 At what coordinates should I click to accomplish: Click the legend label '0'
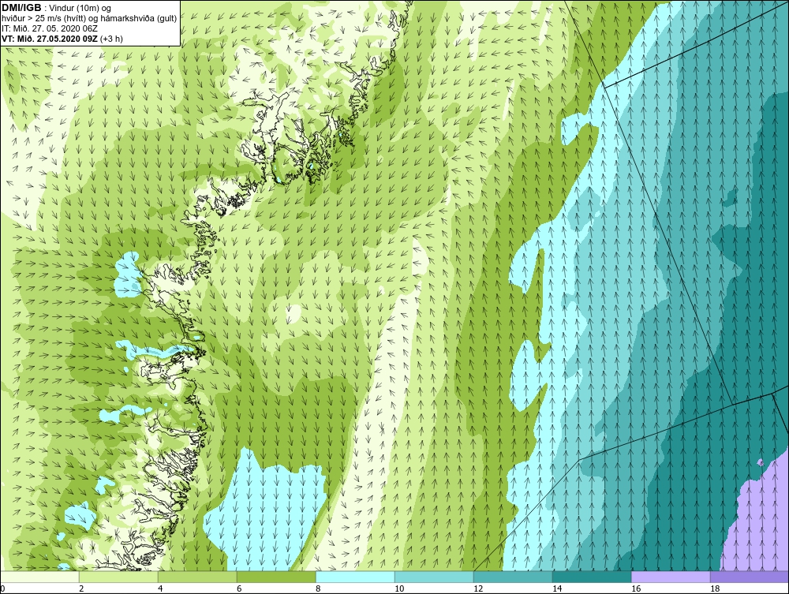(x=2, y=588)
